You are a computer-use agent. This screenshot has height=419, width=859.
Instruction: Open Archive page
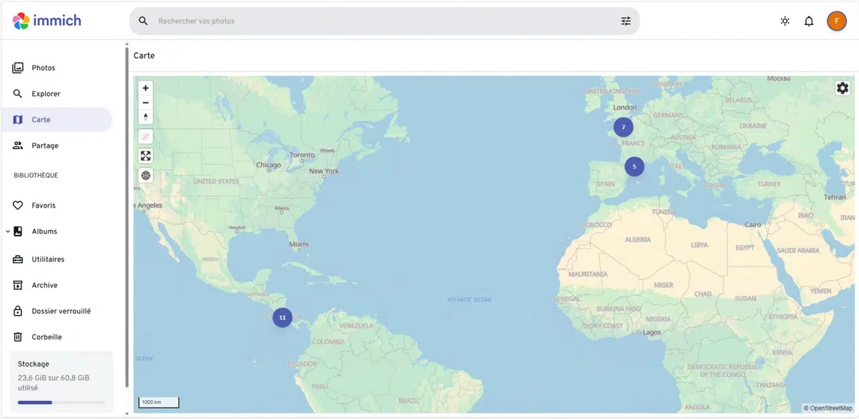(57, 285)
